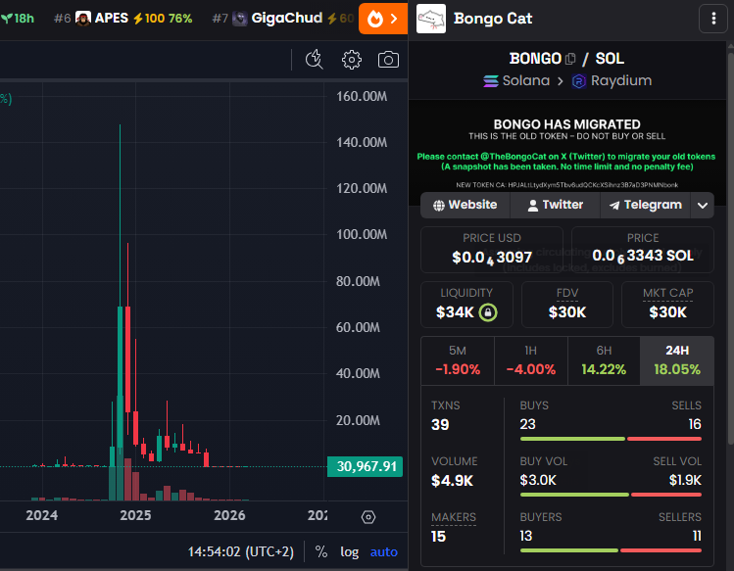Open the three-dot options menu
This screenshot has width=734, height=571.
pos(713,19)
